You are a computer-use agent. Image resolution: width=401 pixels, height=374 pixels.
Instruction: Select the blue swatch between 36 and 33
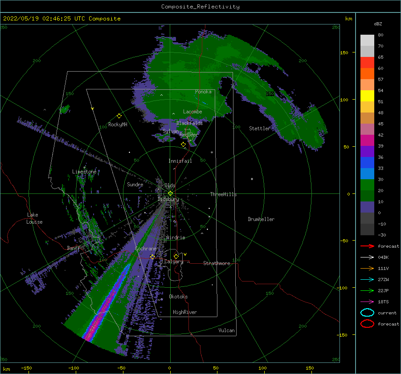[367, 163]
